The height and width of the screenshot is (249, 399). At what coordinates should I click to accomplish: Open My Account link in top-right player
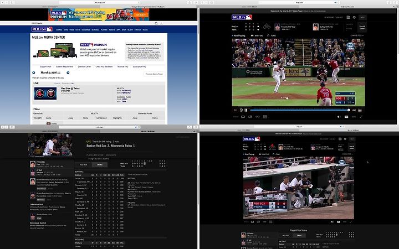coord(329,17)
